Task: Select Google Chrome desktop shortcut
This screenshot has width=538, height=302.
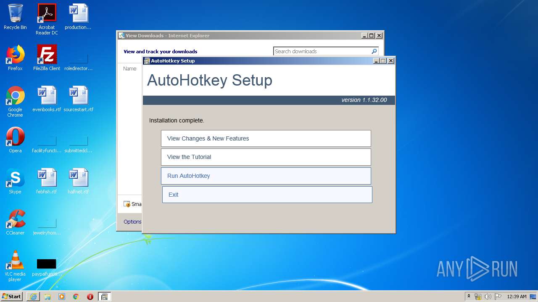Action: point(15,102)
